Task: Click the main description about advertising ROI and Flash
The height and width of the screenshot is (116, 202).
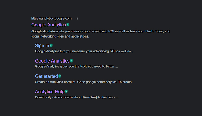Action: [x=101, y=34]
